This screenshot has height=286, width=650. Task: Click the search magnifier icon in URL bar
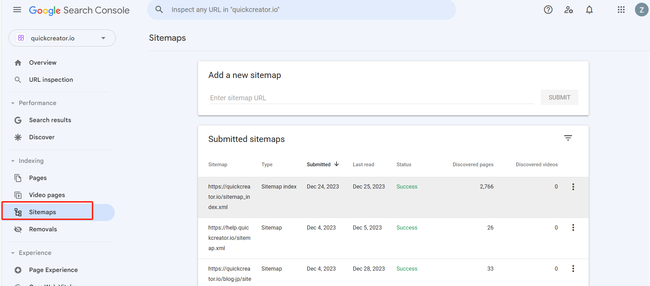click(159, 10)
